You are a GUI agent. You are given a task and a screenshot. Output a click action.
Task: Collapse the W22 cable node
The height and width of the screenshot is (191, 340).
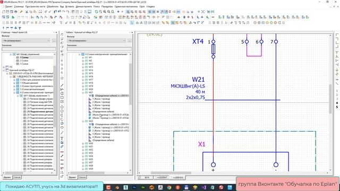click(83, 121)
